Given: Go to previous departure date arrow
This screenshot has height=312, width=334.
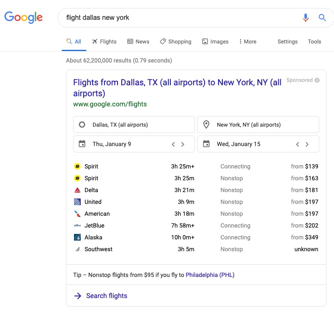Looking at the screenshot, I should point(173,144).
